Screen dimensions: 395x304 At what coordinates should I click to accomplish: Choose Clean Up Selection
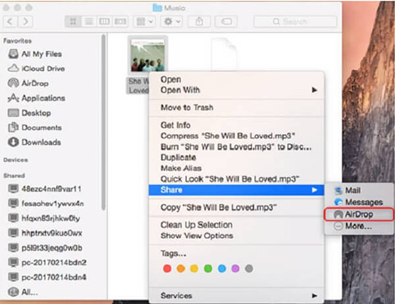pyautogui.click(x=236, y=225)
